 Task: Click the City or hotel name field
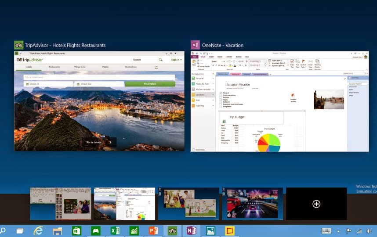pyautogui.click(x=99, y=77)
